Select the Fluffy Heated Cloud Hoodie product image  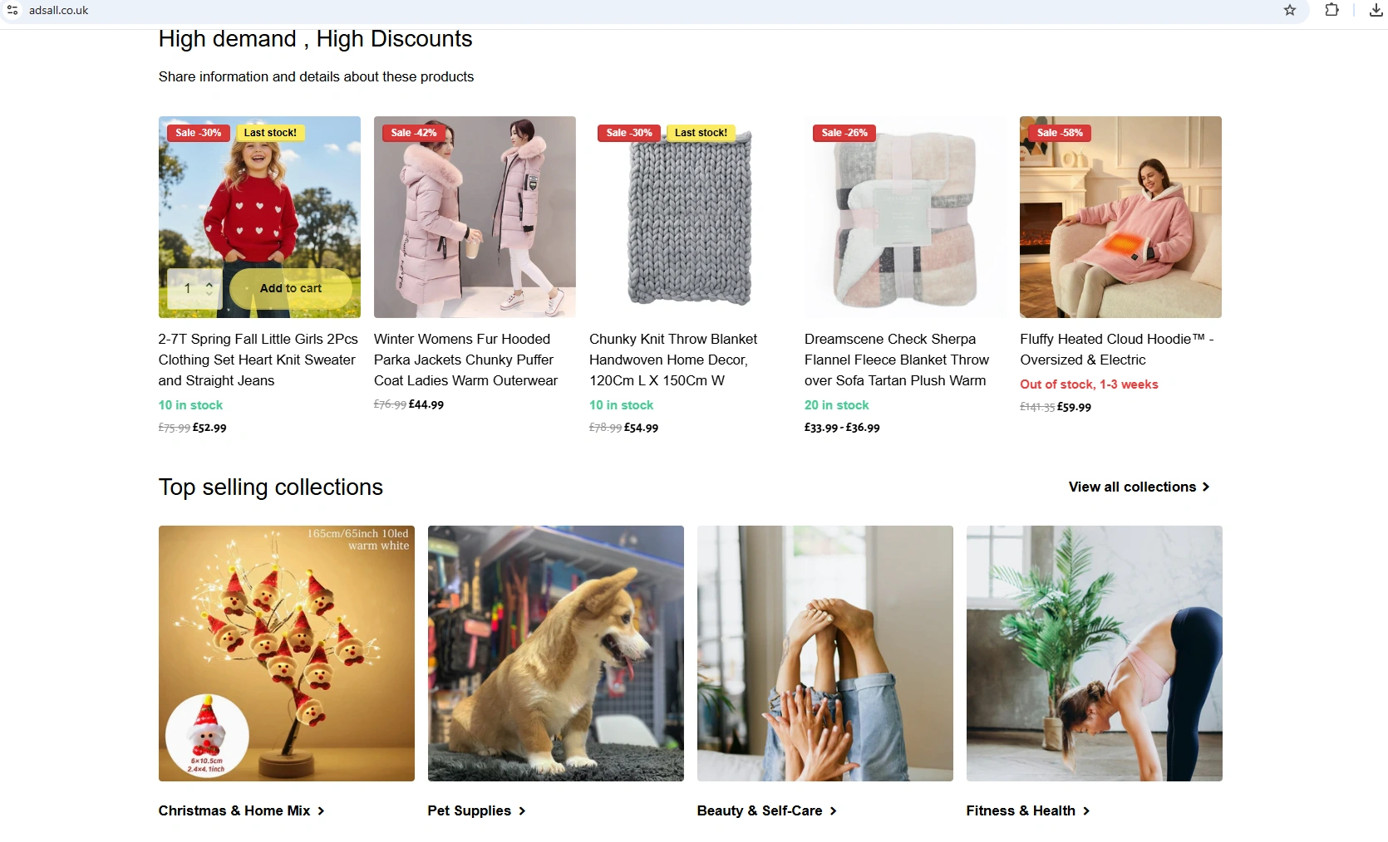(1120, 217)
